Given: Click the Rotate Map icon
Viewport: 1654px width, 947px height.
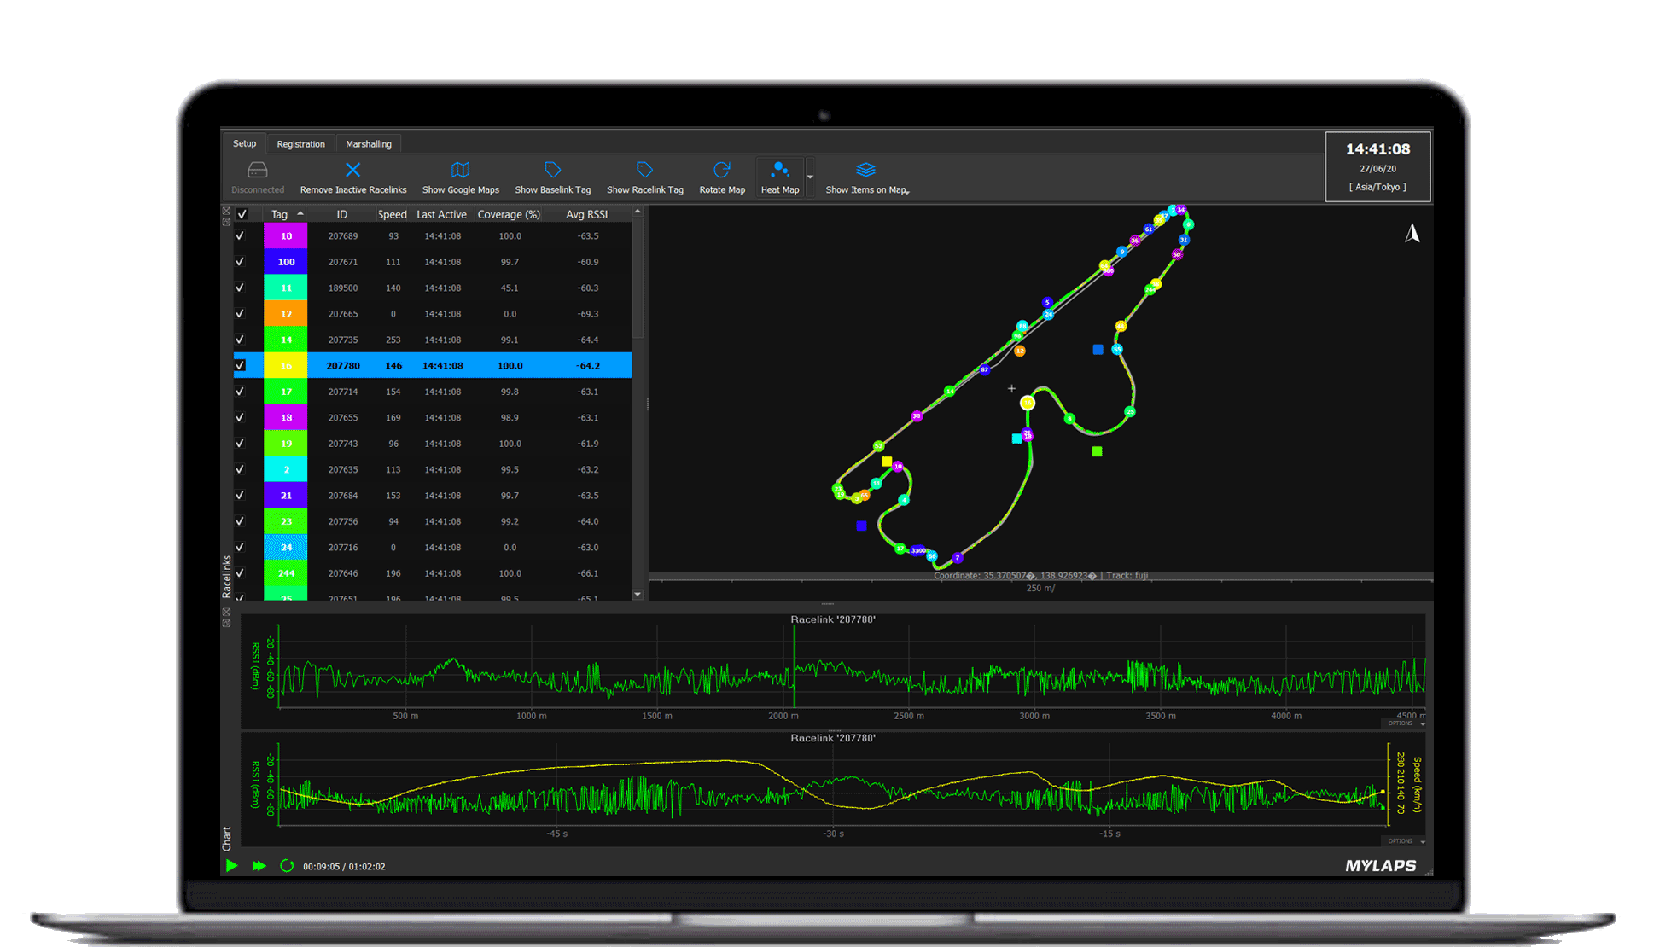Looking at the screenshot, I should 722,170.
